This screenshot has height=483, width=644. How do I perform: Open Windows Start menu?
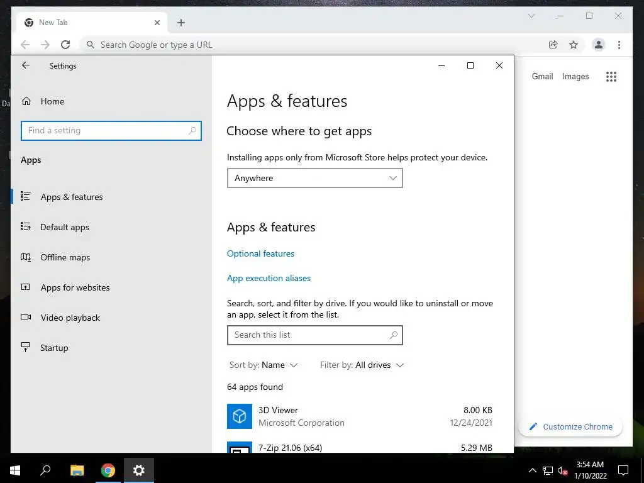click(x=15, y=470)
